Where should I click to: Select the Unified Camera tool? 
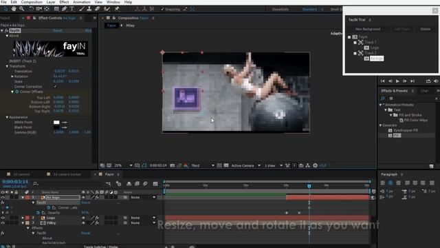(38, 9)
